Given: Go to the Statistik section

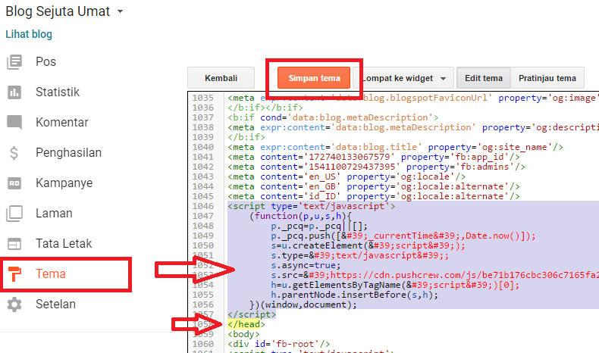Looking at the screenshot, I should (x=58, y=92).
